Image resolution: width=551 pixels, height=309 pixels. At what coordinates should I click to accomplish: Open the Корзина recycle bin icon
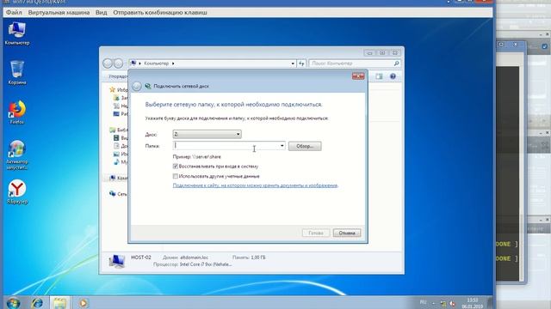tap(17, 72)
